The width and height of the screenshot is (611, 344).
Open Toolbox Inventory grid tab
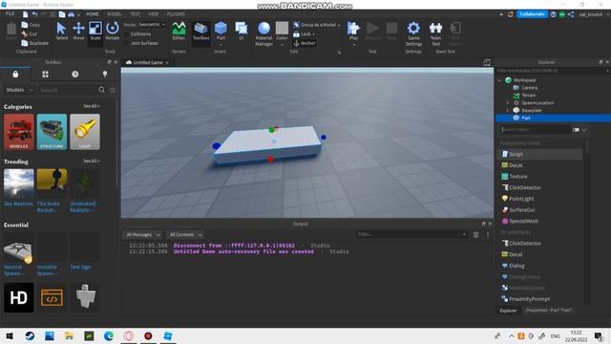(45, 75)
